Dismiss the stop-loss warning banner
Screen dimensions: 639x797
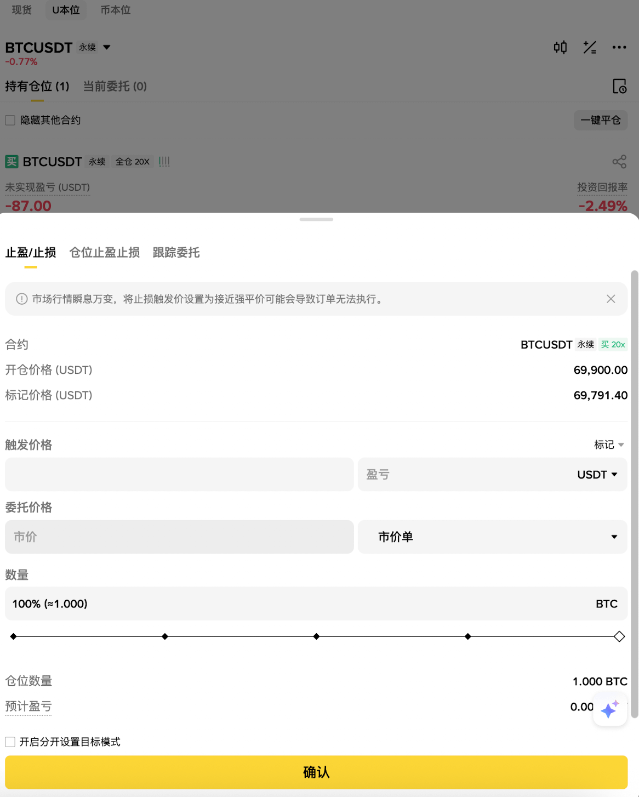click(x=611, y=299)
